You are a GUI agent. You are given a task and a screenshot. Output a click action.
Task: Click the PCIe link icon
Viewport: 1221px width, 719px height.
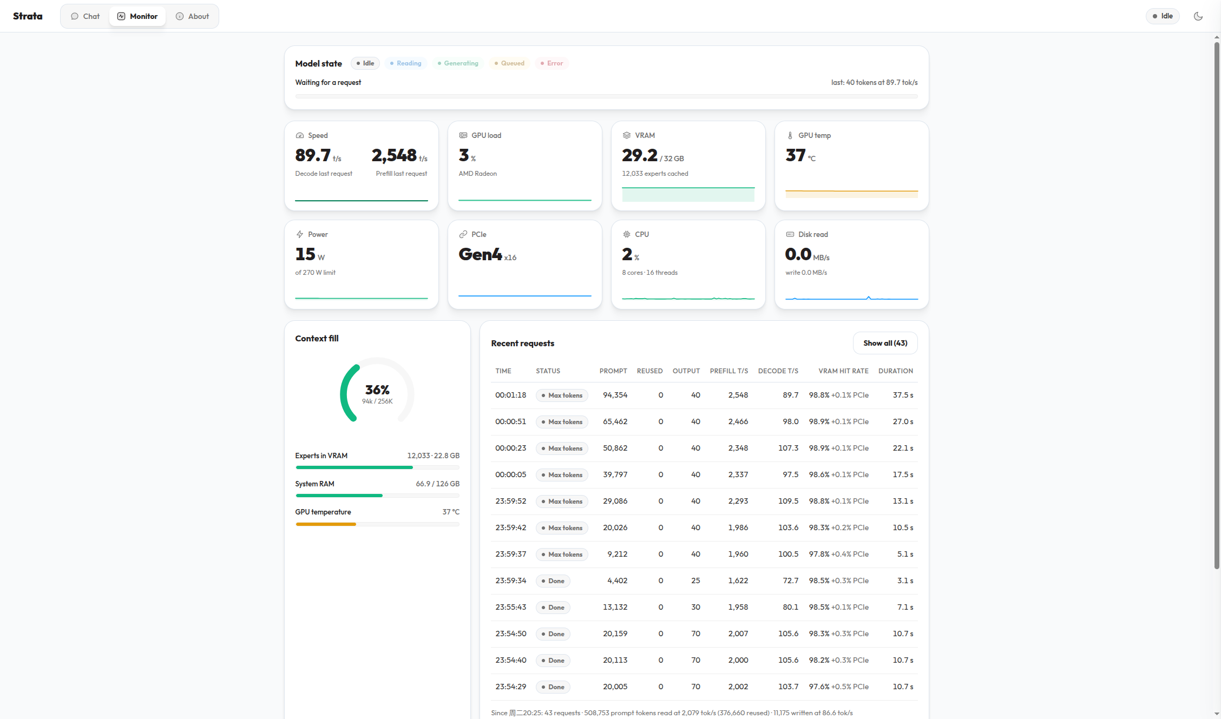pyautogui.click(x=463, y=234)
